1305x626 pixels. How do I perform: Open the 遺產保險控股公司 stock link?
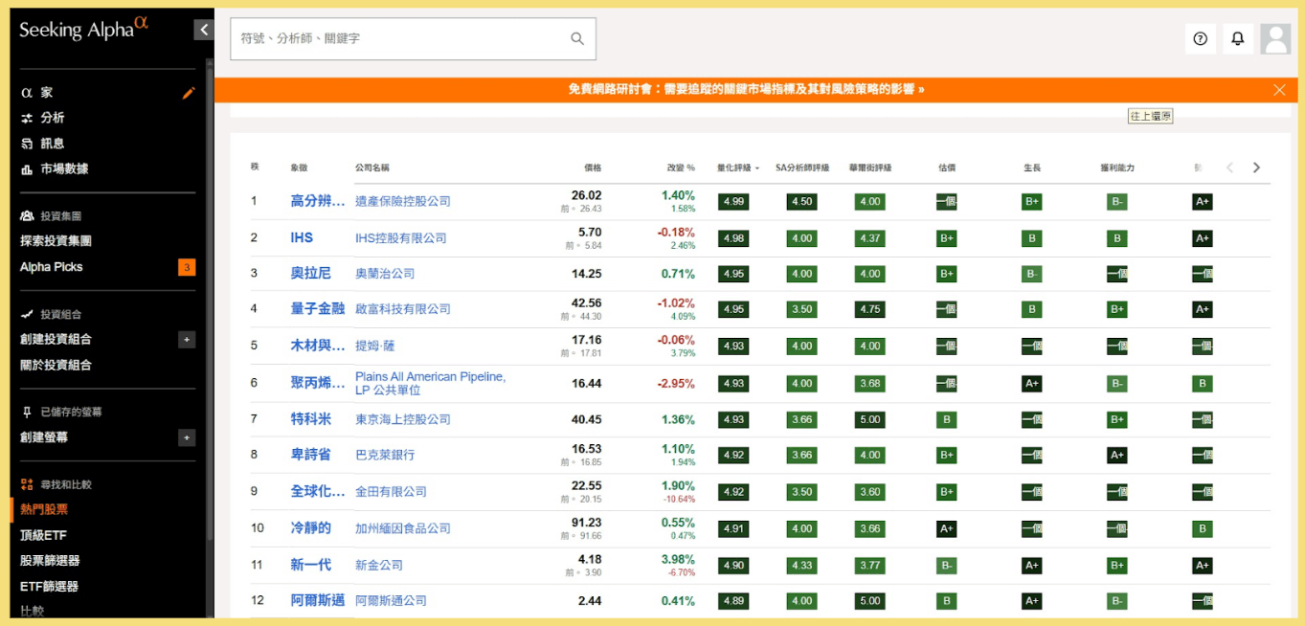(405, 202)
